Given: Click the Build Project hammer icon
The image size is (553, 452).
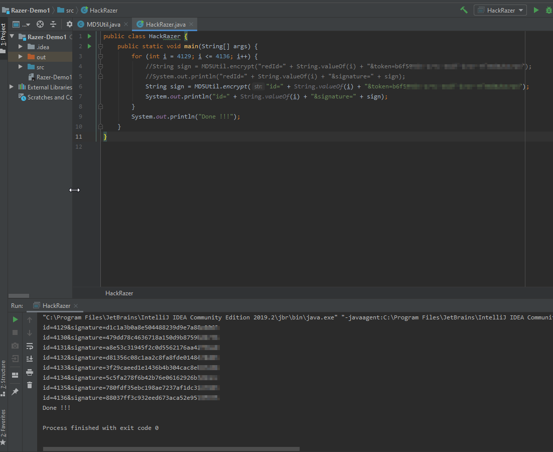Looking at the screenshot, I should point(464,10).
